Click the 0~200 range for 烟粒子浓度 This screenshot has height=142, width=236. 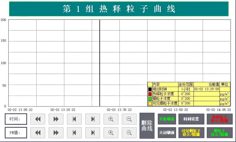tap(186, 99)
